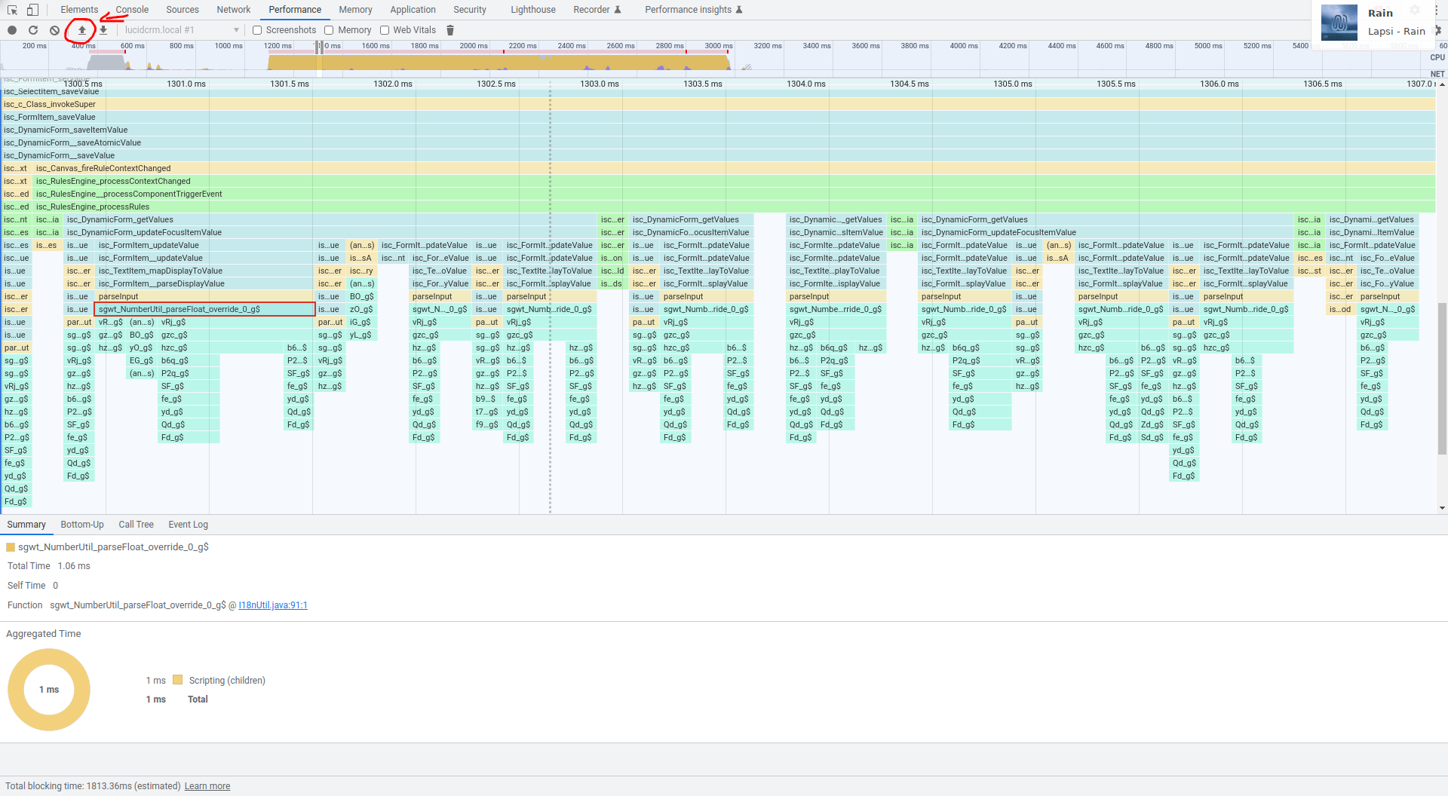
Task: Enable the Memory checkbox
Action: (x=329, y=30)
